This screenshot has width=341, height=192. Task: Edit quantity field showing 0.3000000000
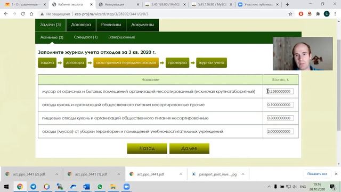point(280,118)
